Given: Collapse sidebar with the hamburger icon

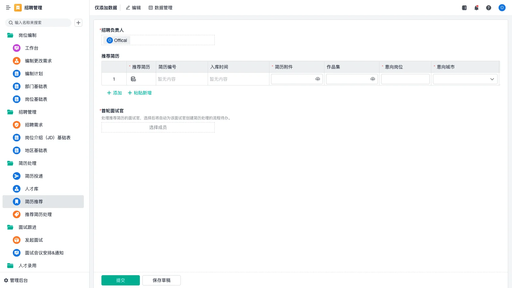Looking at the screenshot, I should coord(8,8).
